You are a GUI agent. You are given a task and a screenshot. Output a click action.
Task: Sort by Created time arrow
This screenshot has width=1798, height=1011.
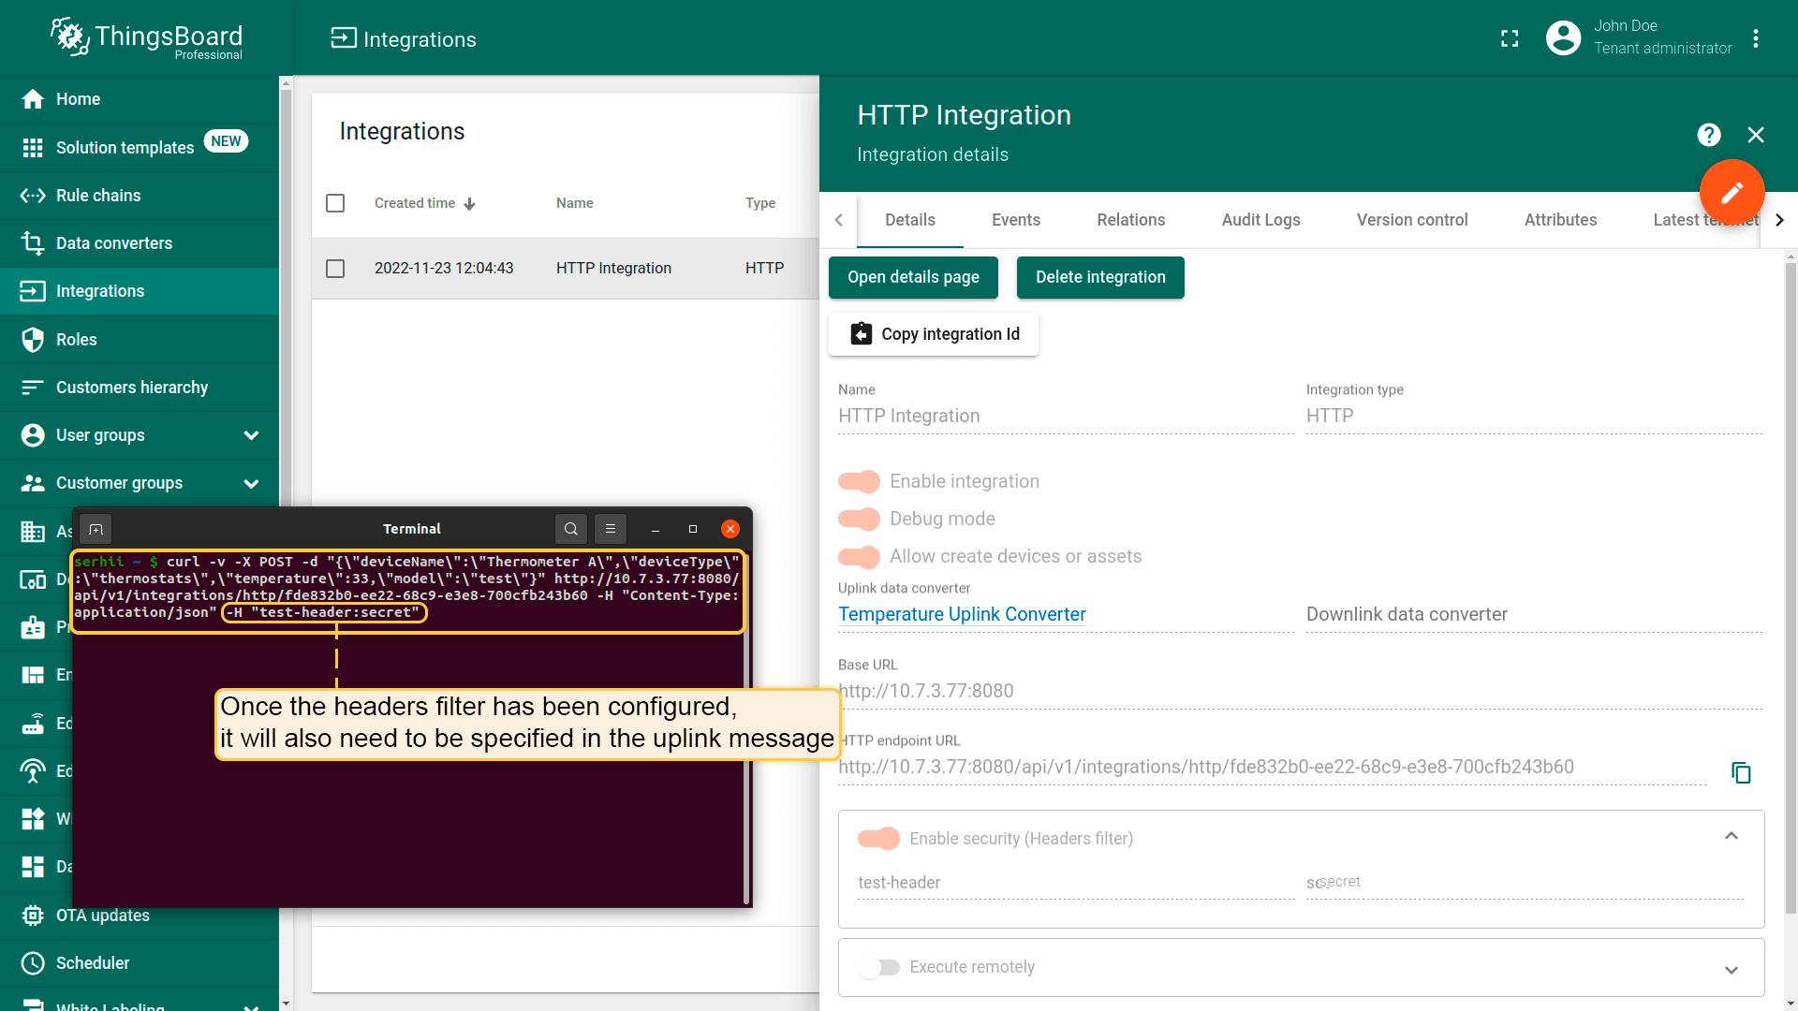click(x=470, y=204)
